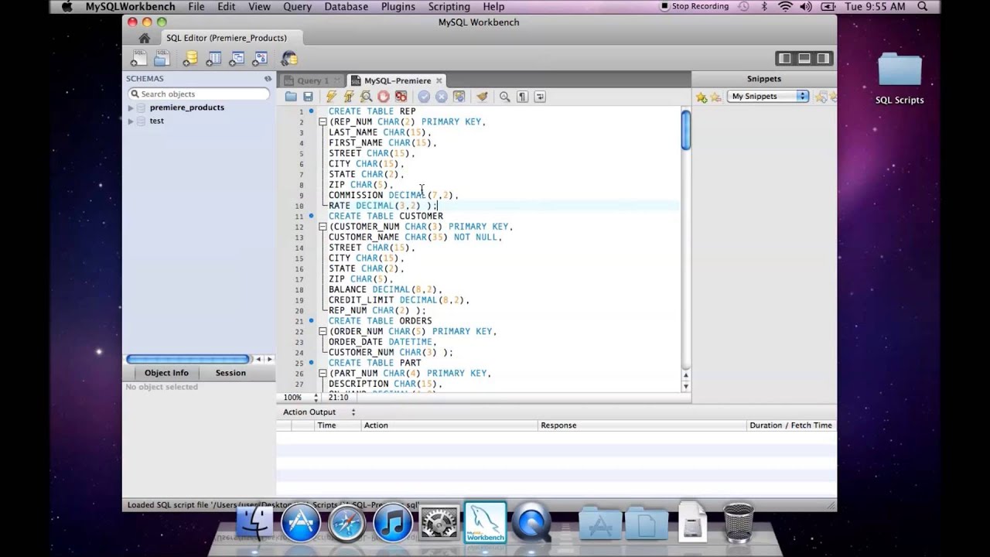
Task: Execute statement under cursor icon
Action: [349, 97]
